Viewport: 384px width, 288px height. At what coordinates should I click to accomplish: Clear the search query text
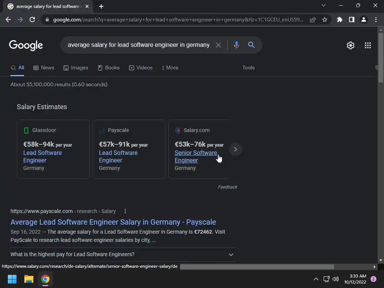point(218,45)
